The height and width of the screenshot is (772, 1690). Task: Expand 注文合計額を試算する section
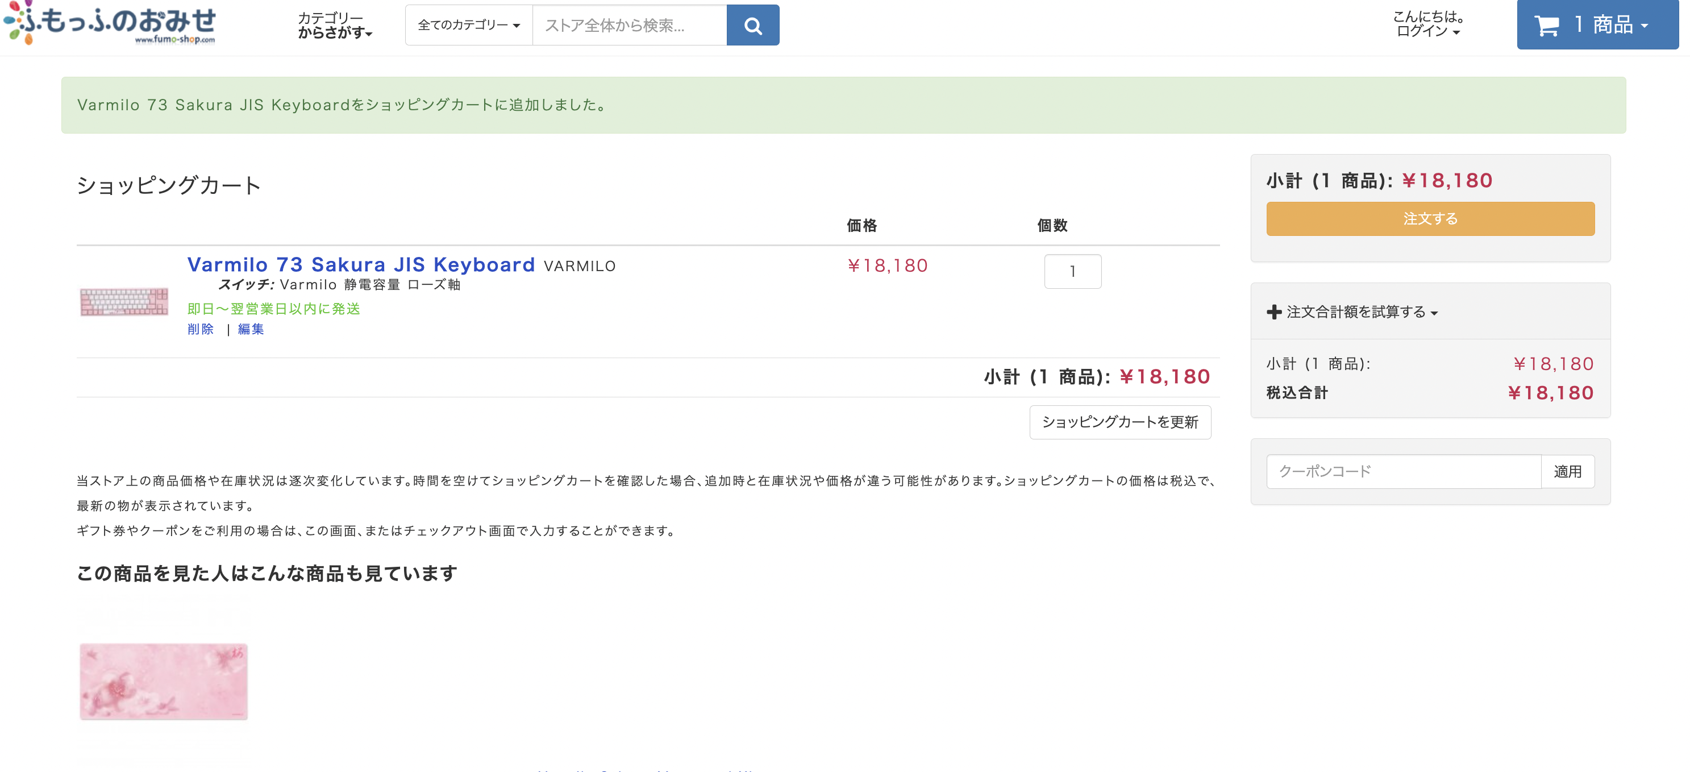click(1362, 312)
